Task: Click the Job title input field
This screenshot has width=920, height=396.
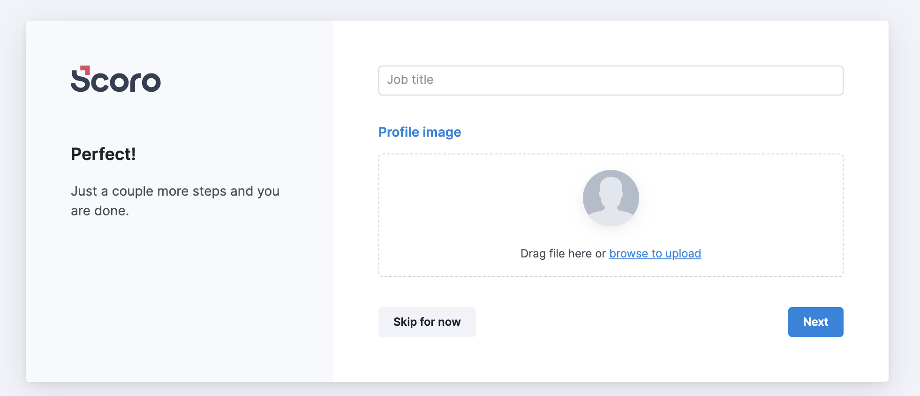Action: (x=611, y=81)
